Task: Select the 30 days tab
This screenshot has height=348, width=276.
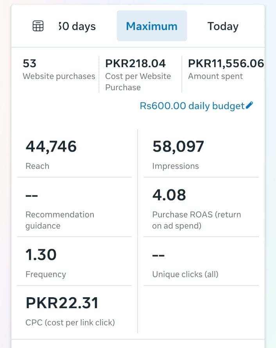Action: coord(77,26)
